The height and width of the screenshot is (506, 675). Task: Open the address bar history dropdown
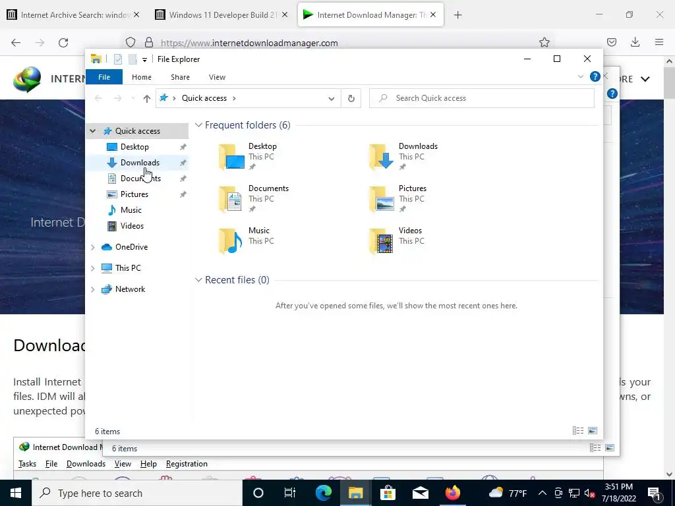[x=332, y=98]
